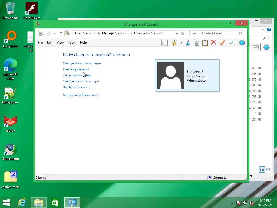Click the 0 items status text
277x208 pixels.
41,178
